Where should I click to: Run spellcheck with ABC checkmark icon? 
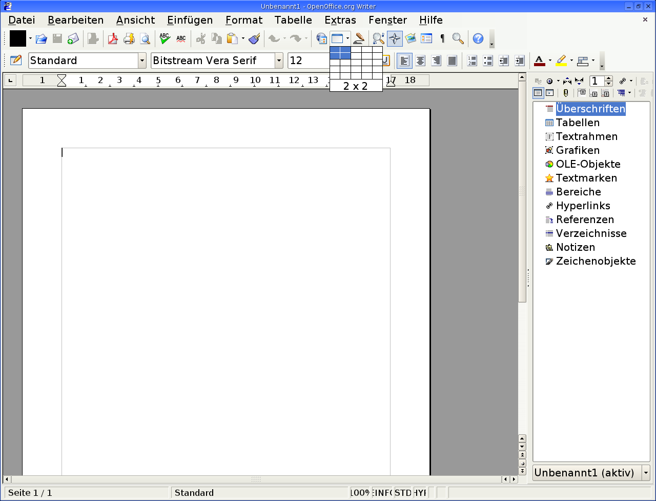click(x=165, y=38)
